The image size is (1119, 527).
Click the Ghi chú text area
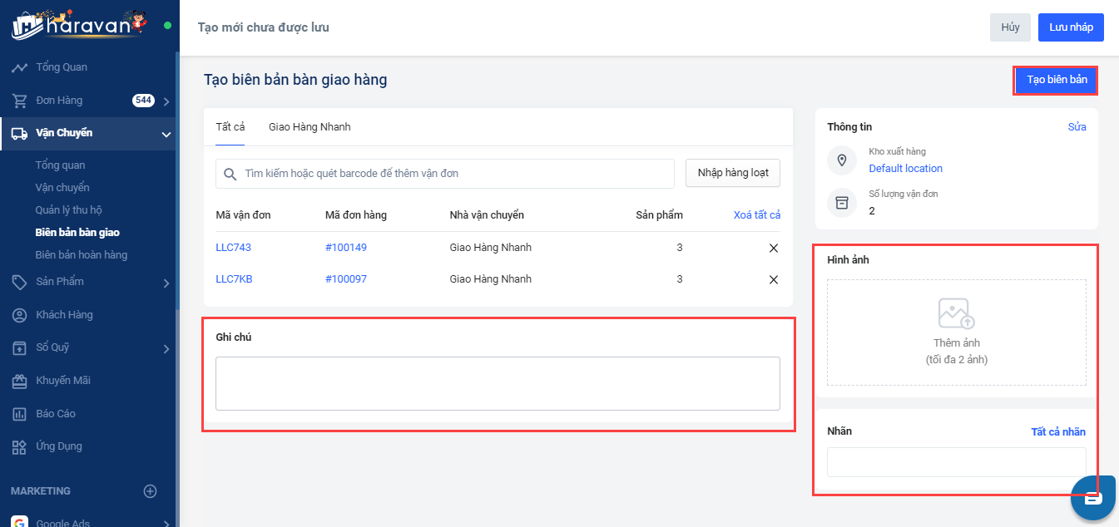[498, 383]
